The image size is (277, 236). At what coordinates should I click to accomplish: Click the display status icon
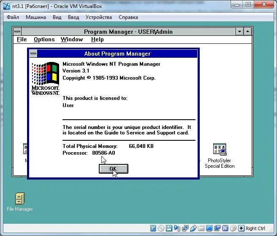pyautogui.click(x=209, y=228)
